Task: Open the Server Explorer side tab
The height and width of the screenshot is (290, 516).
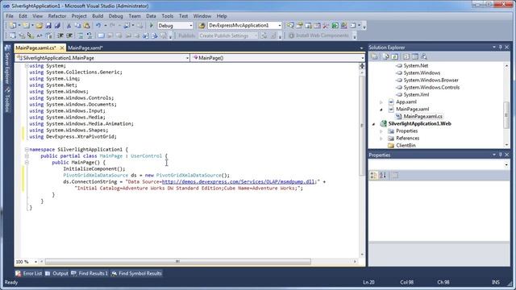Action: point(7,65)
